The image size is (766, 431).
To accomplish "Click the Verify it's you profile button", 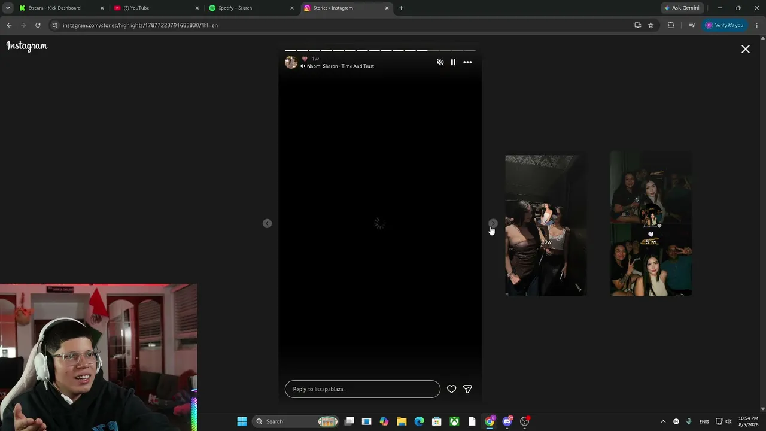I will [x=724, y=25].
